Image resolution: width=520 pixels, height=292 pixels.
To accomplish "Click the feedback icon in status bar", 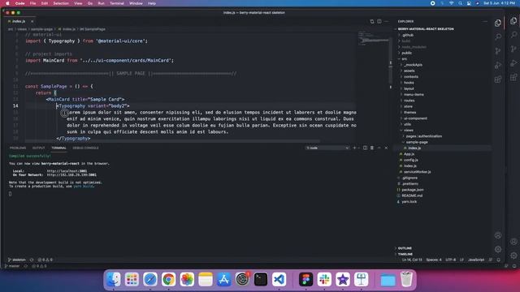I will [491, 260].
